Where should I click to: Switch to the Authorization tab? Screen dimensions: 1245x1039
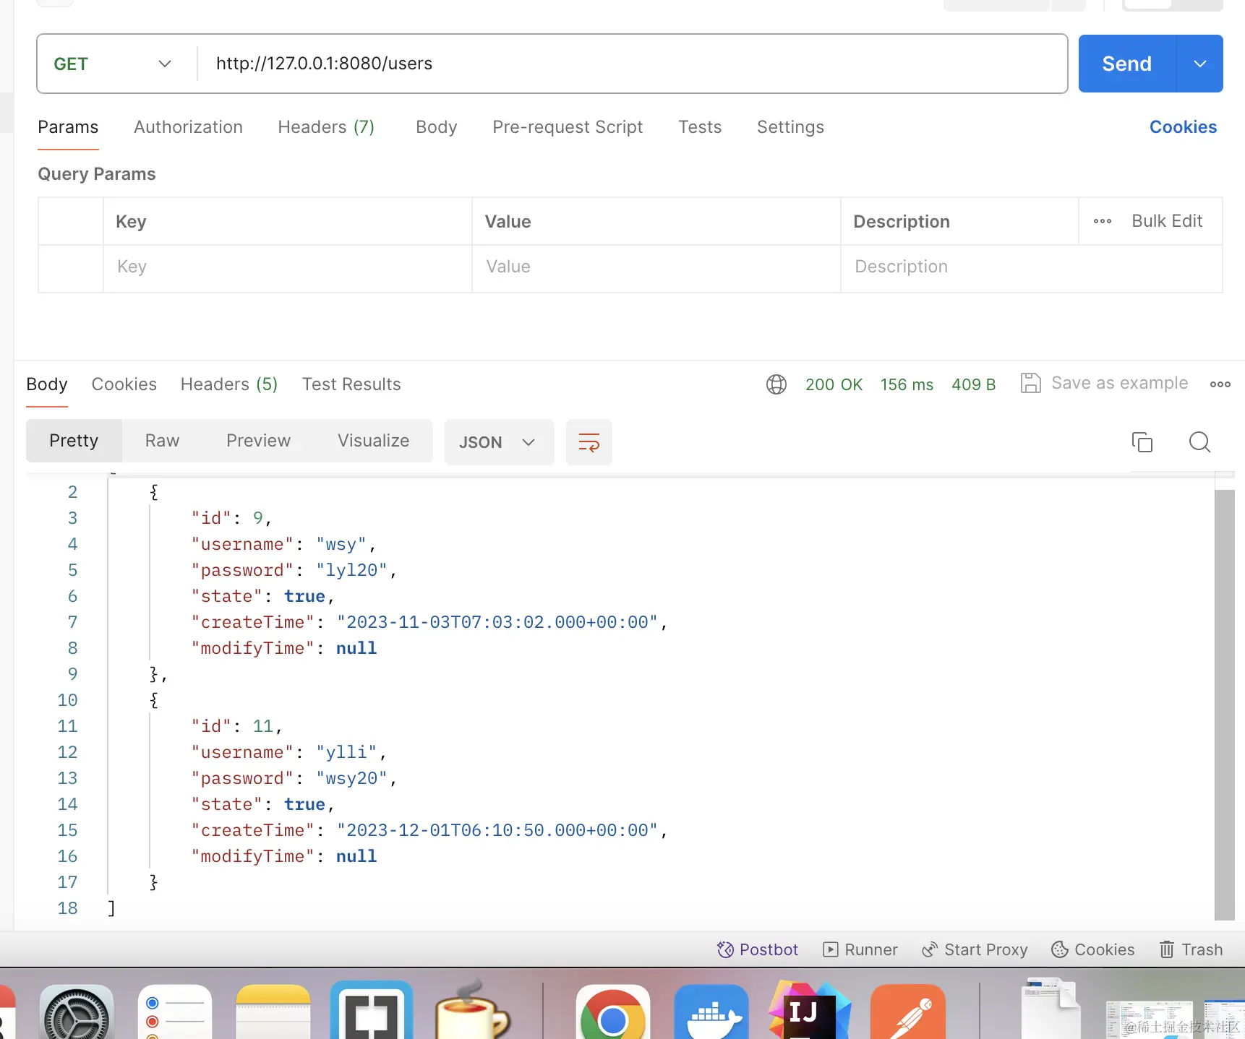(x=188, y=127)
